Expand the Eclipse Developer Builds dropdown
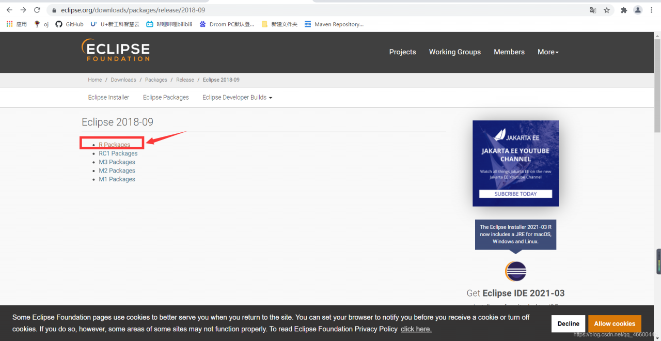Screen dimensions: 661x341 coord(237,97)
